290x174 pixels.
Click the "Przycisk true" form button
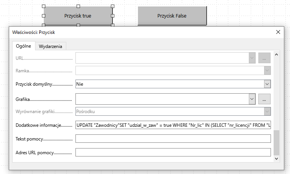[x=78, y=16]
